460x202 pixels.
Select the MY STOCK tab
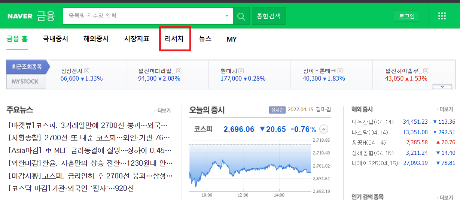pos(25,81)
